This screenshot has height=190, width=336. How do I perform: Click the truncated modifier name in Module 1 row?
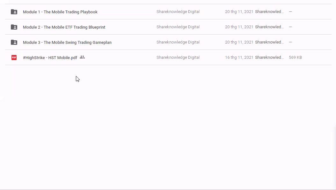tap(269, 12)
